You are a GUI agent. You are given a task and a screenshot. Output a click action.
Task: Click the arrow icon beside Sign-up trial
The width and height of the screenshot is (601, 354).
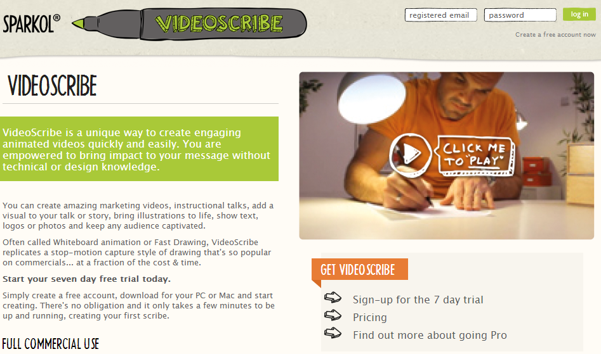333,298
